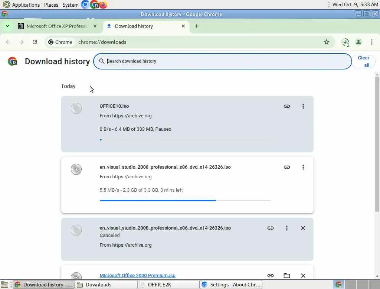Remove canceled Visual Studio download from list
380x289 pixels.
(303, 228)
